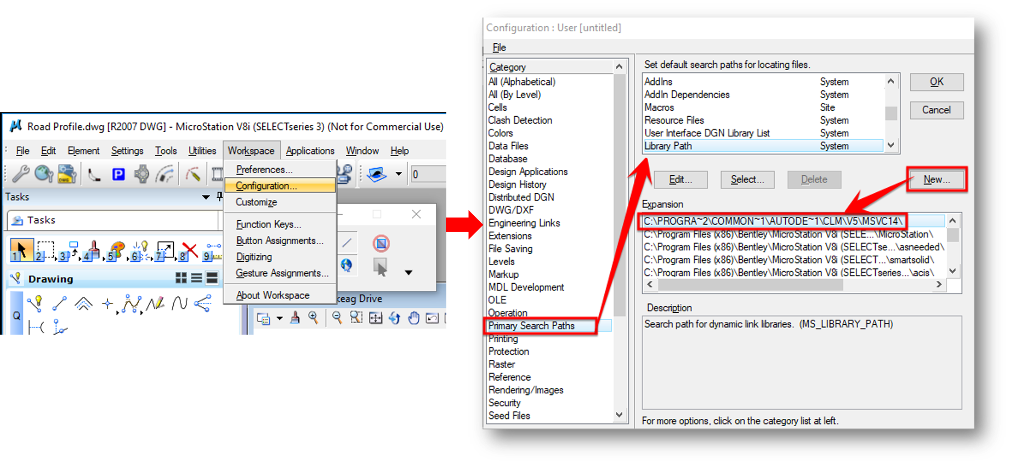The width and height of the screenshot is (1010, 465).
Task: Click OK in Configuration dialog
Action: 937,82
